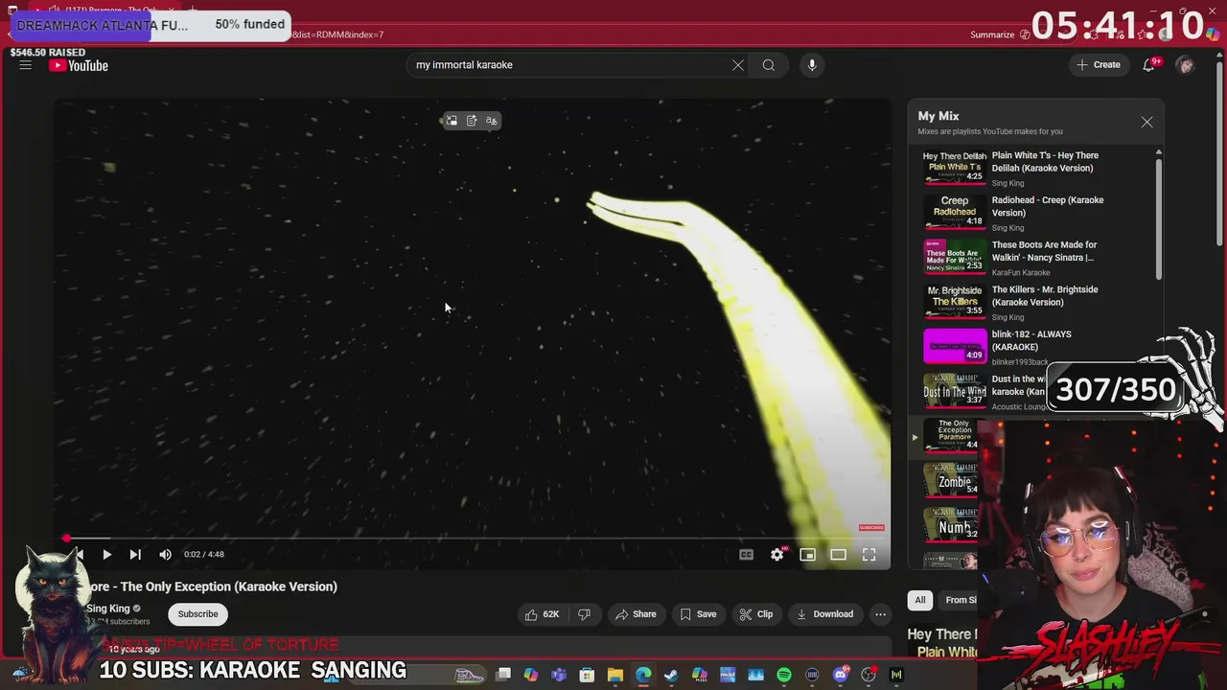This screenshot has height=690, width=1227.
Task: Select the From Sing King filter chip
Action: pos(959,600)
